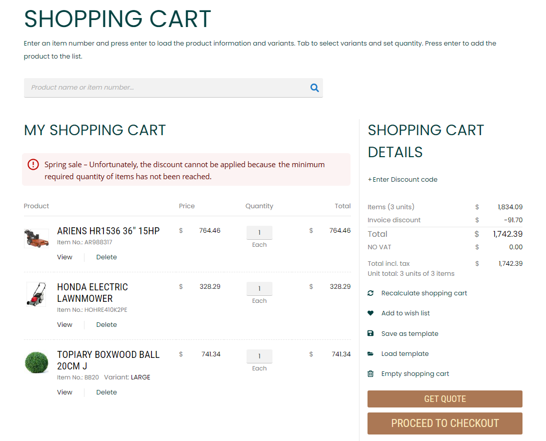Viewport: 546px width, 441px height.
Task: Click the search magnifier icon
Action: (314, 88)
